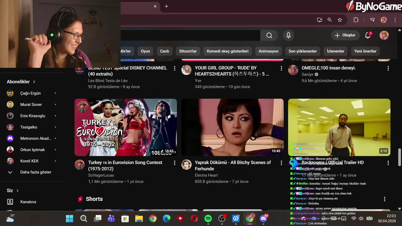This screenshot has height=226, width=402.
Task: Open the SchlagerLucas channel name link
Action: [101, 175]
